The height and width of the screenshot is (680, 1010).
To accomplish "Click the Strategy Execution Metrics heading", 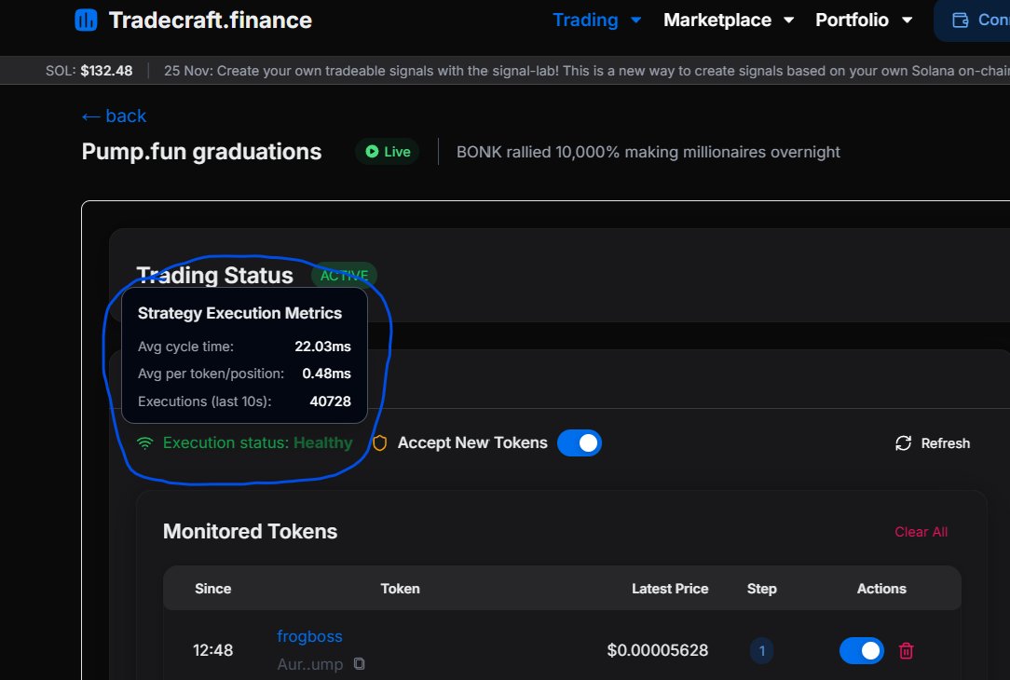I will [239, 313].
